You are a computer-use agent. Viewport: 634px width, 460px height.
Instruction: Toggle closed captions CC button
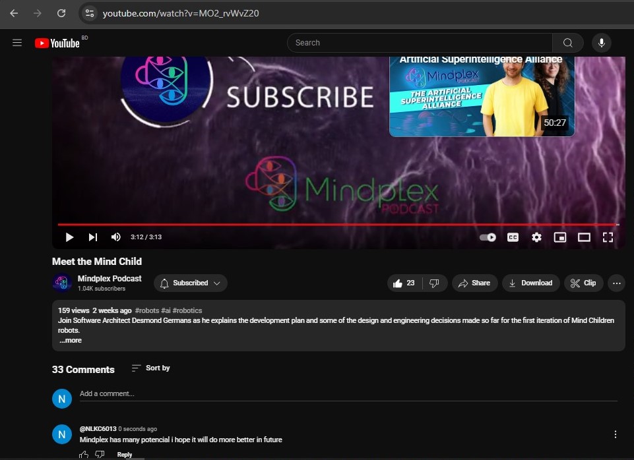click(x=513, y=237)
